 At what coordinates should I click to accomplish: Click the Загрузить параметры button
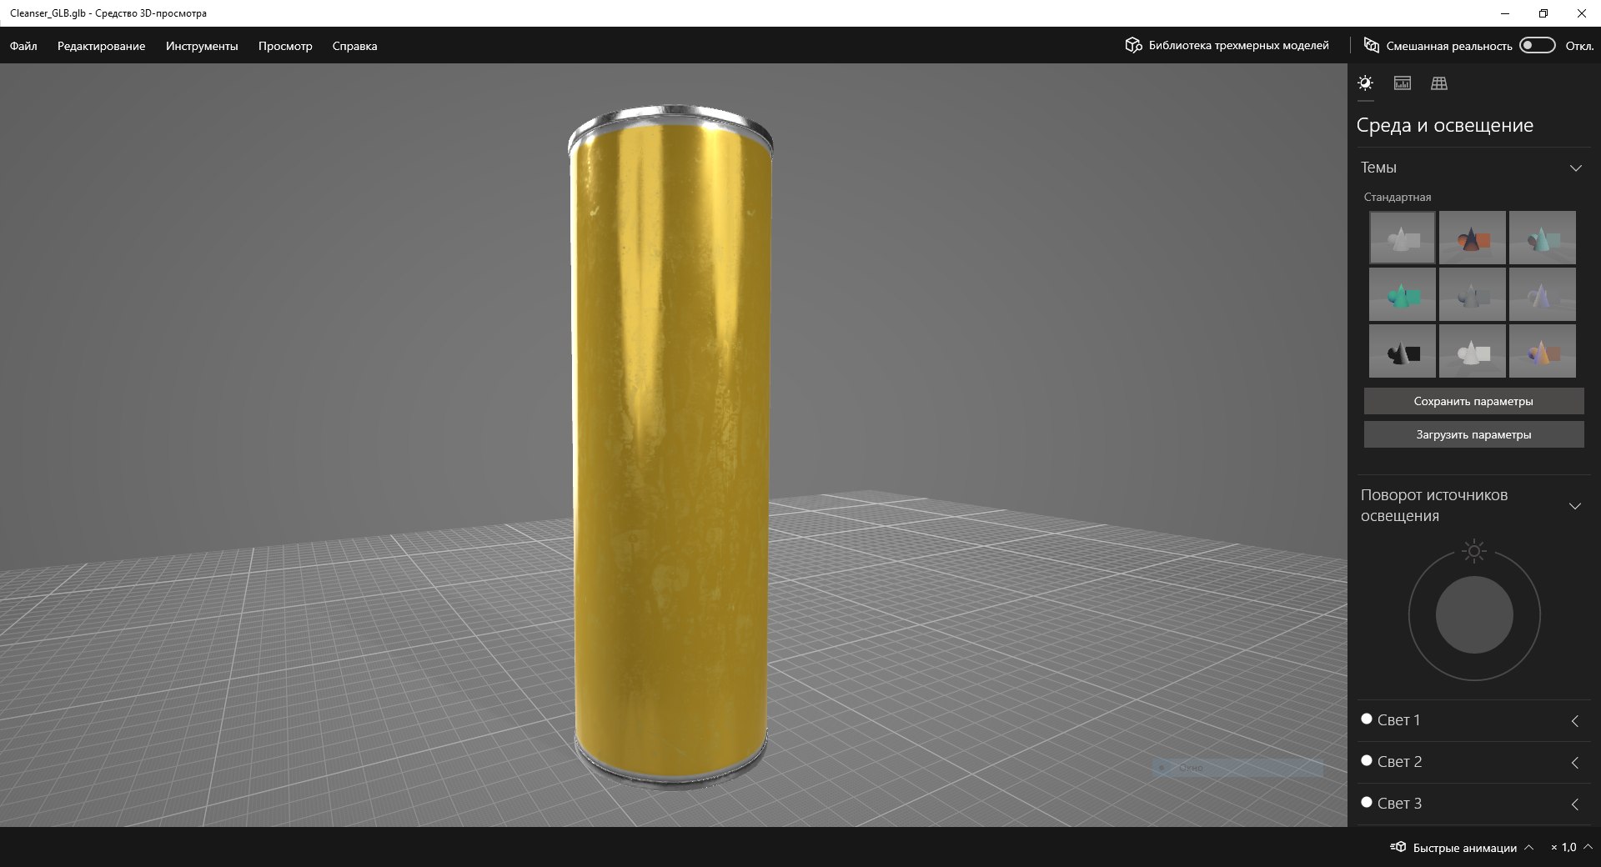click(x=1473, y=434)
